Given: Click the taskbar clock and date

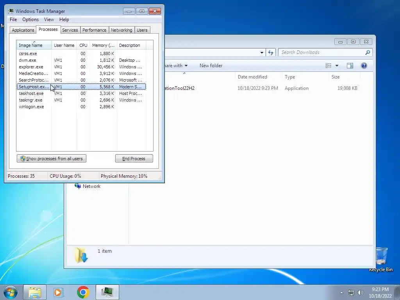Looking at the screenshot, I should click(x=380, y=293).
